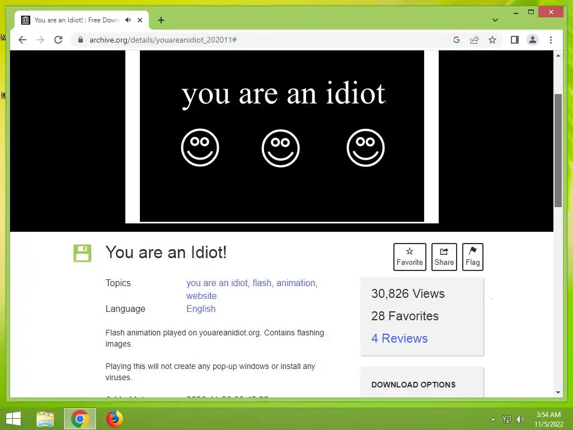Open the Windows Start menu
This screenshot has width=573, height=430.
13,419
